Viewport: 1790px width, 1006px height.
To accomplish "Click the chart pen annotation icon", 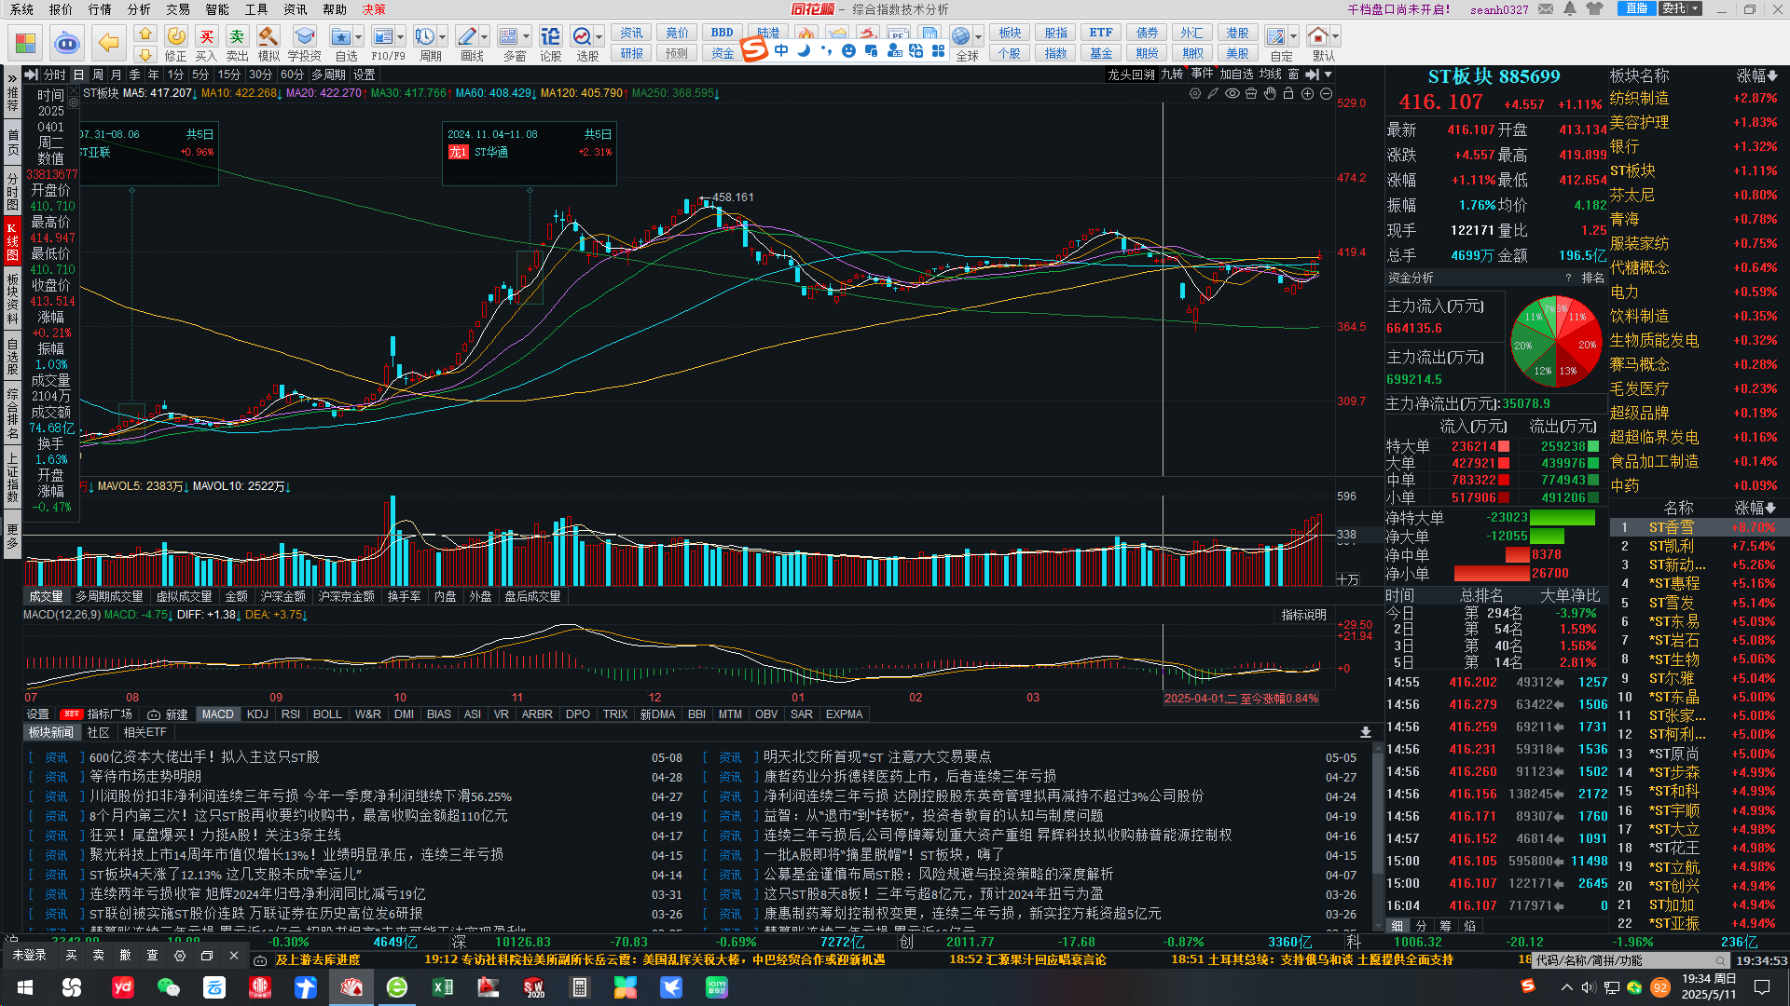I will (1213, 93).
